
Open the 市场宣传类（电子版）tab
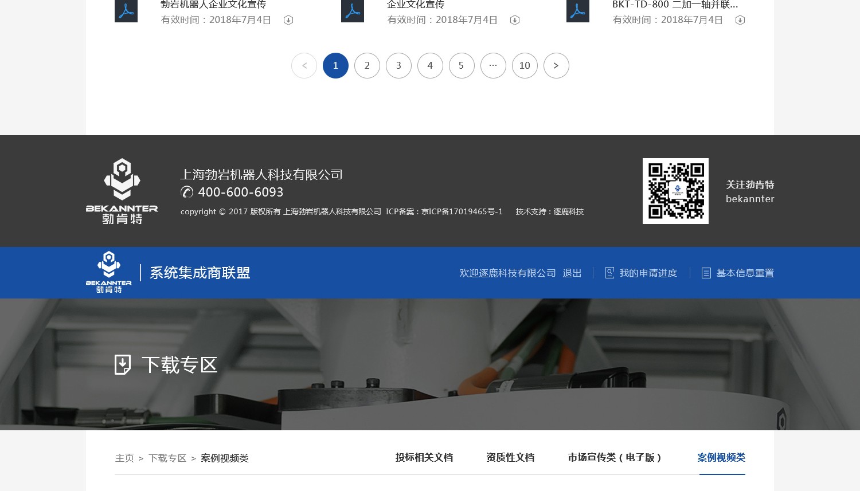[615, 457]
